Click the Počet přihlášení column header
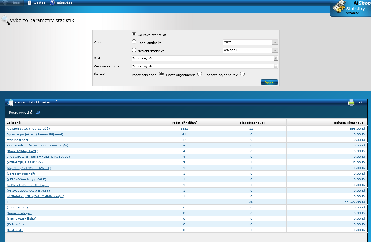371x242 pixels. pos(184,123)
